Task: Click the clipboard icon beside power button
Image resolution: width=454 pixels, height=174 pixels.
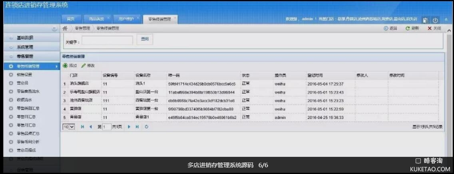Action: (x=425, y=20)
